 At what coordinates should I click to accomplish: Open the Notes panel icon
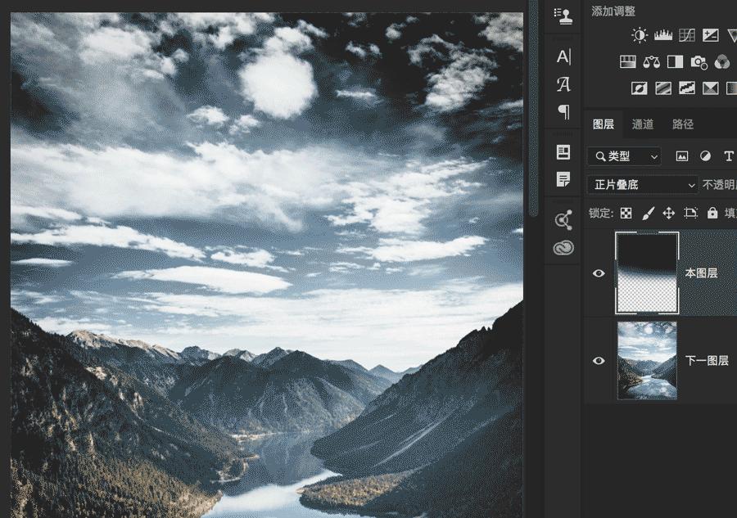point(563,179)
